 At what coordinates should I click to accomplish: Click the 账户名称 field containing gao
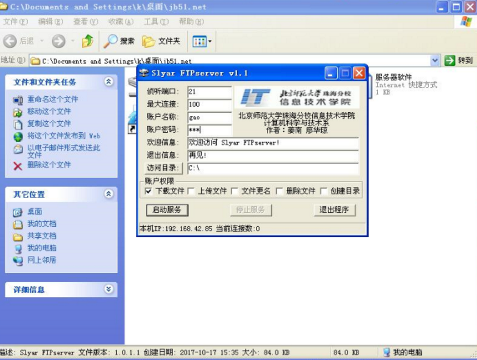point(209,117)
